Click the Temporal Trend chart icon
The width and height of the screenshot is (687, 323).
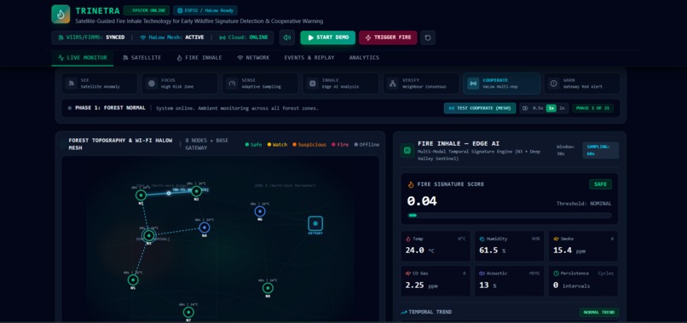tap(404, 312)
